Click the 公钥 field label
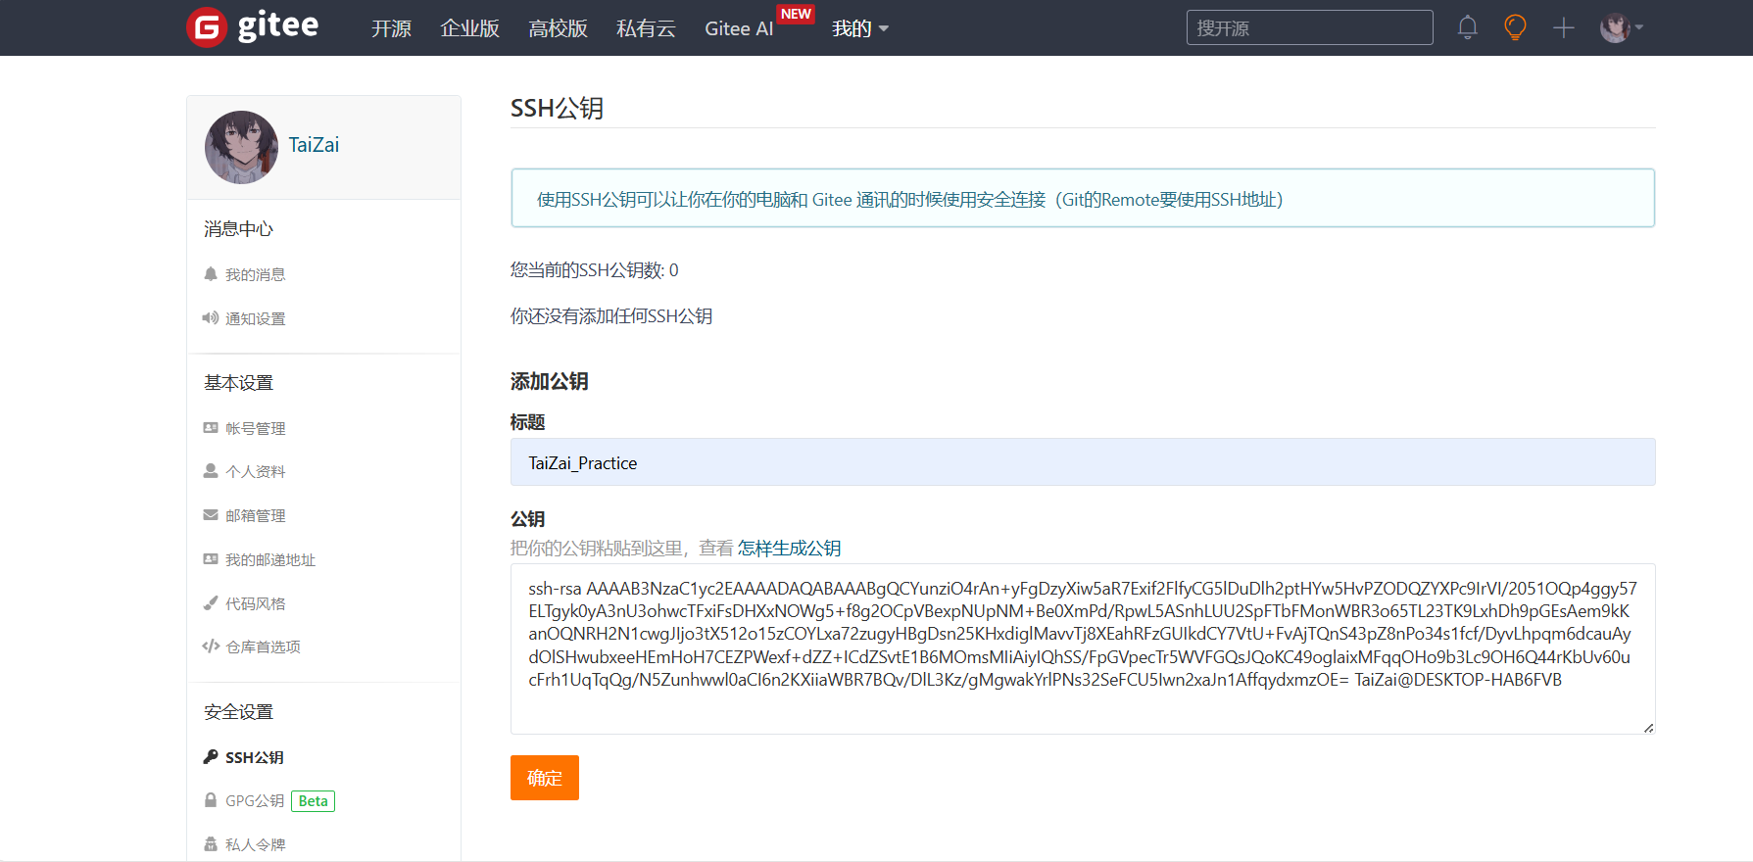The width and height of the screenshot is (1753, 862). click(527, 519)
